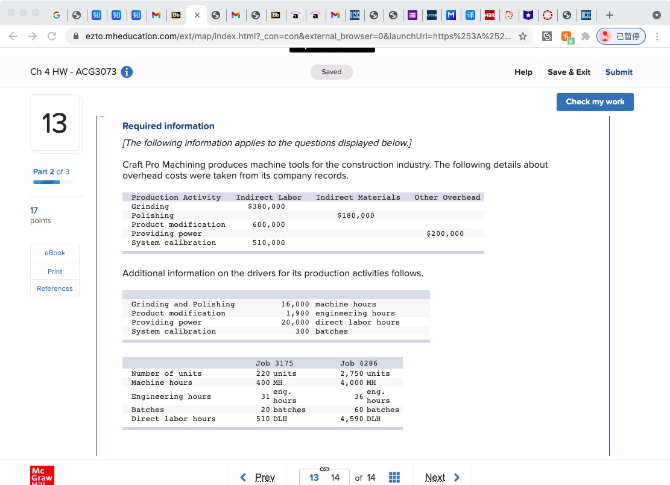
Task: Click the Job 4286 column header
Action: click(x=359, y=363)
